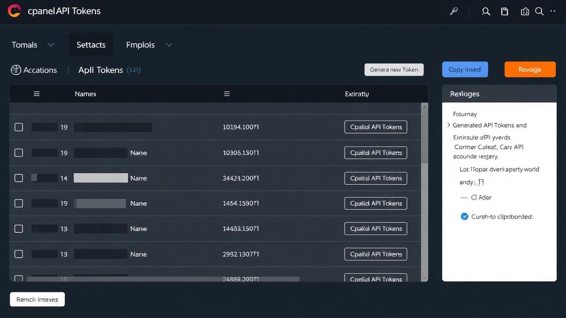Screen dimensions: 566x318
Task: Click the home icon in top bar
Action: click(x=525, y=11)
